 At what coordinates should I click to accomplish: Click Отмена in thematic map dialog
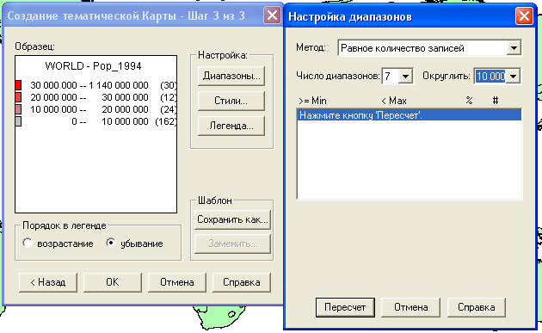pos(177,282)
